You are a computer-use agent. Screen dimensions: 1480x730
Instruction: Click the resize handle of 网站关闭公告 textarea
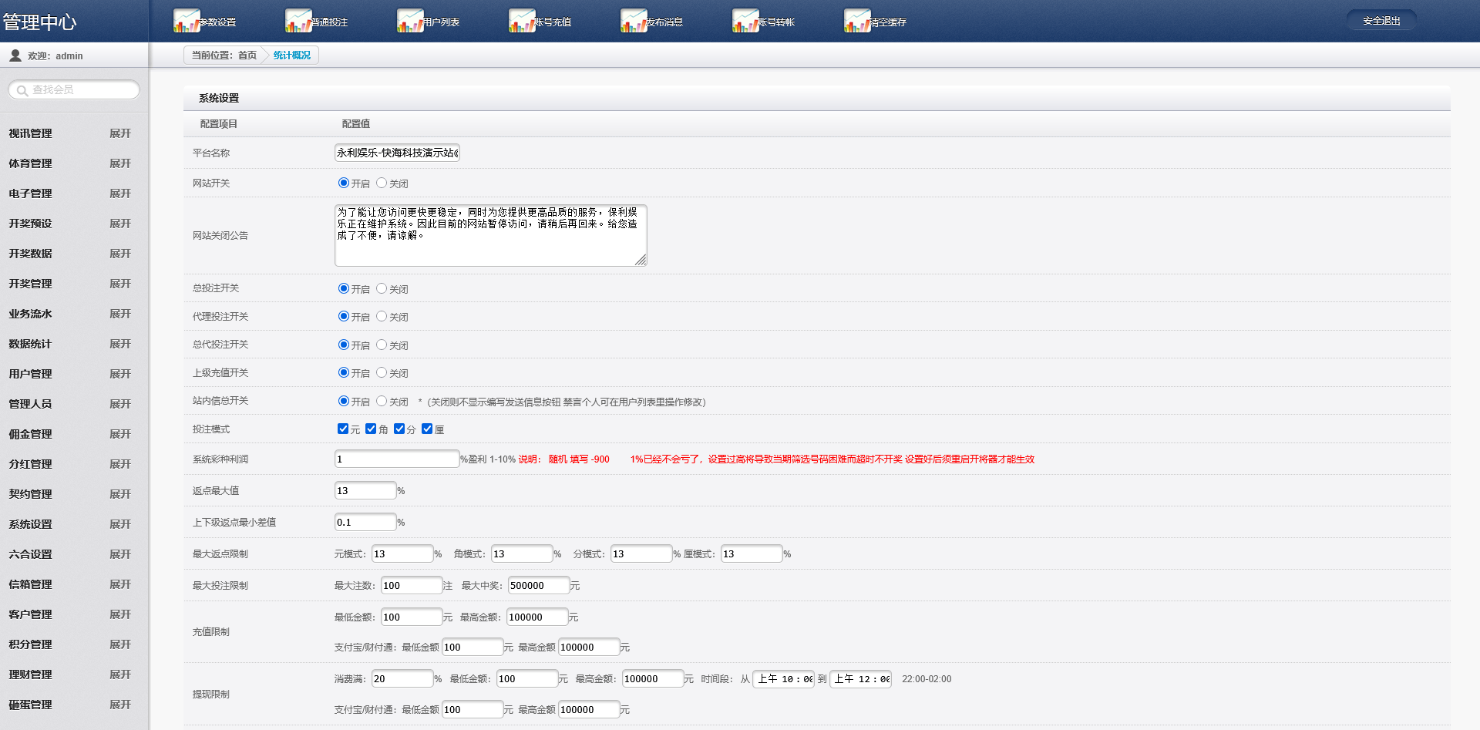point(641,261)
